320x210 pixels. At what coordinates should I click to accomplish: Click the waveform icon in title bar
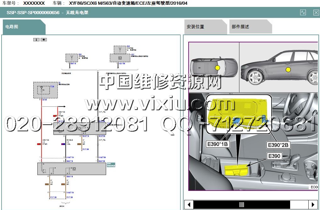click(x=303, y=13)
